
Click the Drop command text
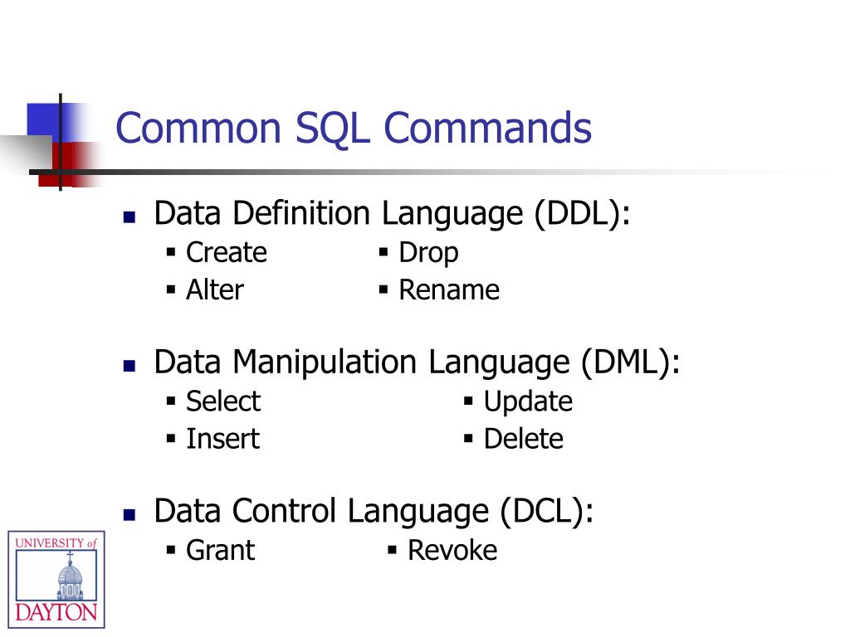pos(429,254)
